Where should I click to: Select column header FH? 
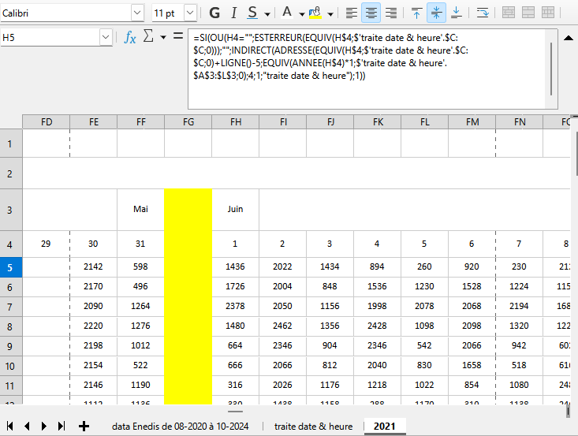click(x=235, y=122)
